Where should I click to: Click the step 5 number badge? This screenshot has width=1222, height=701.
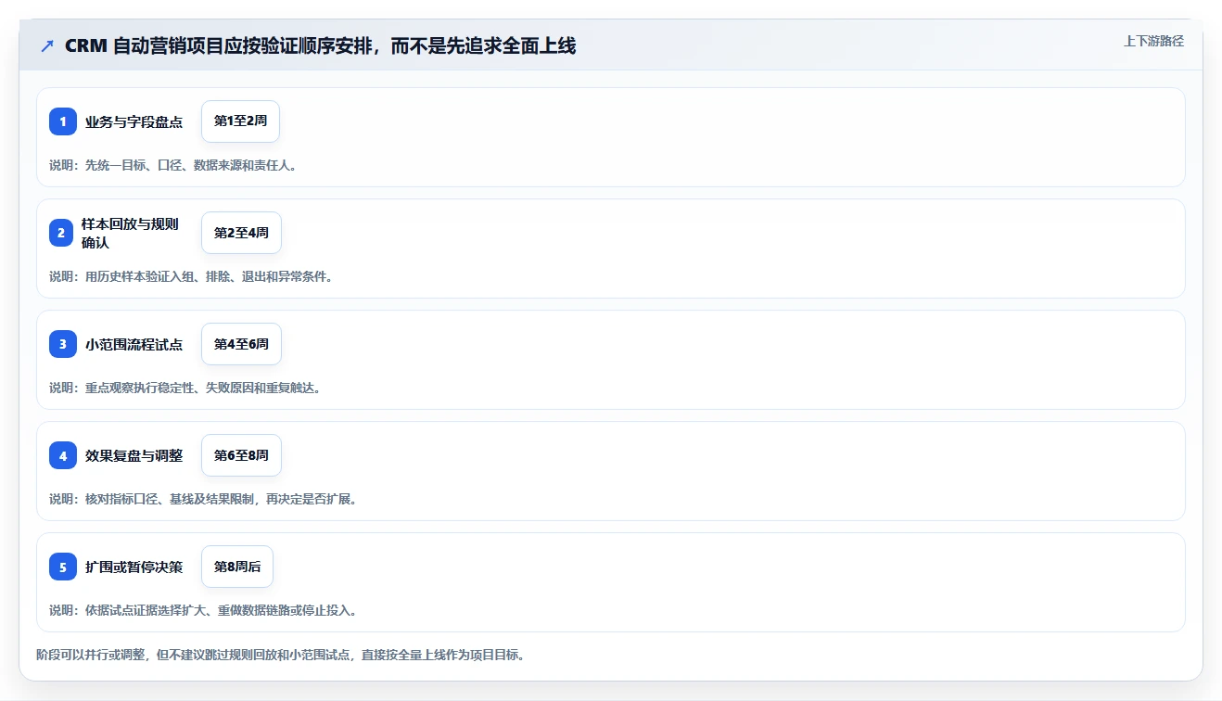[x=63, y=567]
